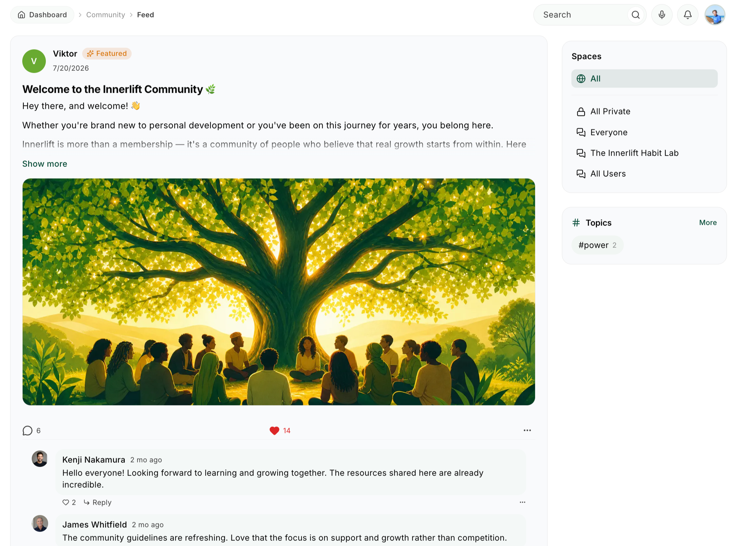Click the Dashboard home icon
Viewport: 743px width, 546px height.
click(22, 15)
